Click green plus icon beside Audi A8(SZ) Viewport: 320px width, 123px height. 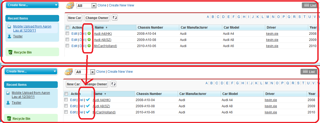(x=89, y=40)
